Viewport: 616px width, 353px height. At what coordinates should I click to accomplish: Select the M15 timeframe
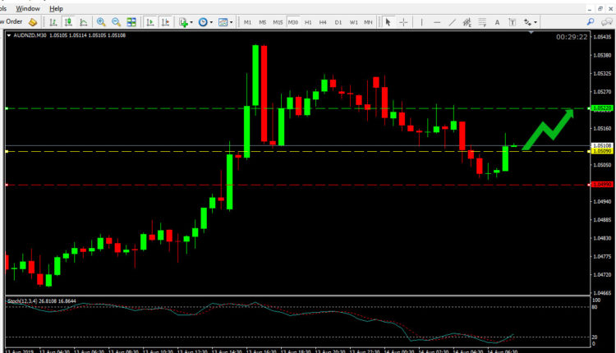(x=278, y=22)
